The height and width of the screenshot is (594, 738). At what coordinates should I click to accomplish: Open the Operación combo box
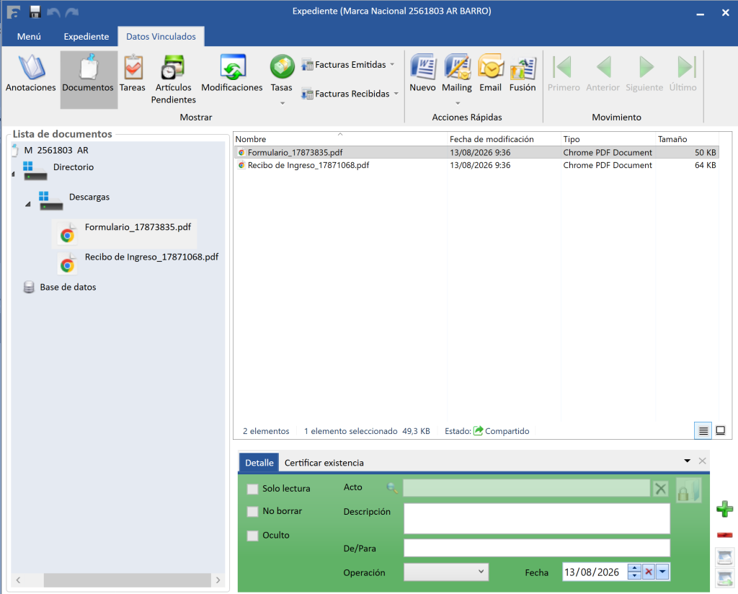pos(446,572)
